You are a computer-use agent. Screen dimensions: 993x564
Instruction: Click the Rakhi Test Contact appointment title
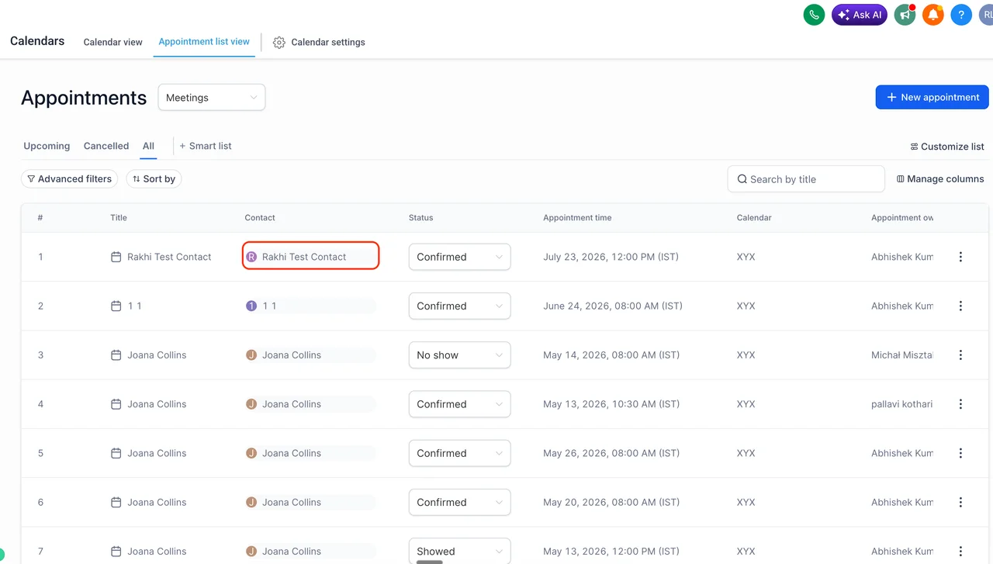click(169, 257)
